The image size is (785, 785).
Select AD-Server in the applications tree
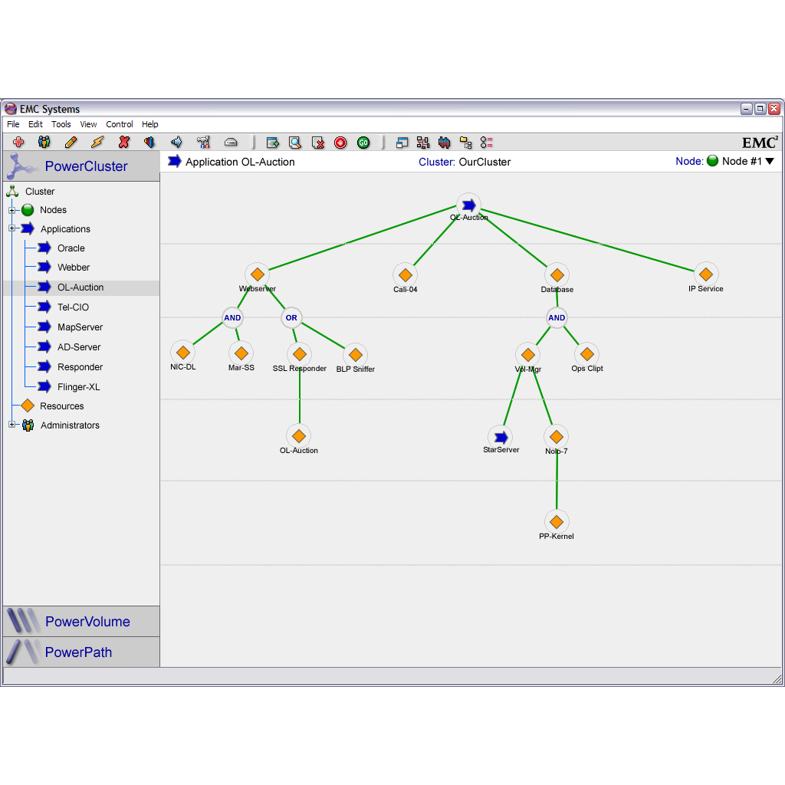[x=79, y=347]
